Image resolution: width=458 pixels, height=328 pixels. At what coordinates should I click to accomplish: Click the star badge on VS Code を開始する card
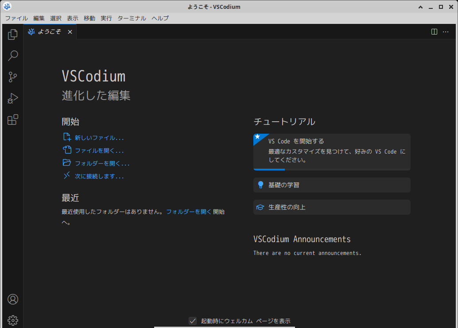point(258,137)
